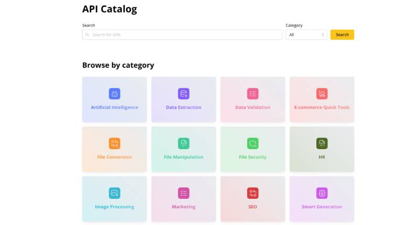The height and width of the screenshot is (225, 419).
Task: Click the Image Processing picture icon
Action: point(114,193)
